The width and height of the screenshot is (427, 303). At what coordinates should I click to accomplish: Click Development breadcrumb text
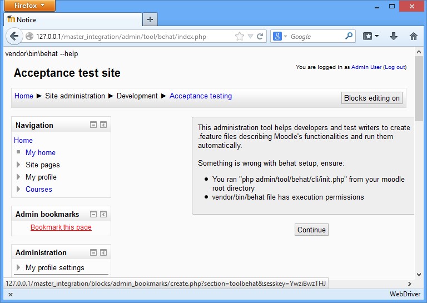point(137,96)
